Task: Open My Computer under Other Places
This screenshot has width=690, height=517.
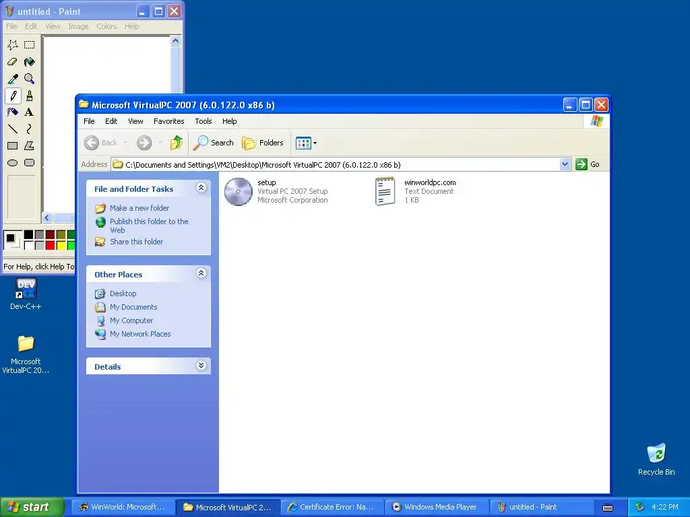Action: [x=131, y=320]
